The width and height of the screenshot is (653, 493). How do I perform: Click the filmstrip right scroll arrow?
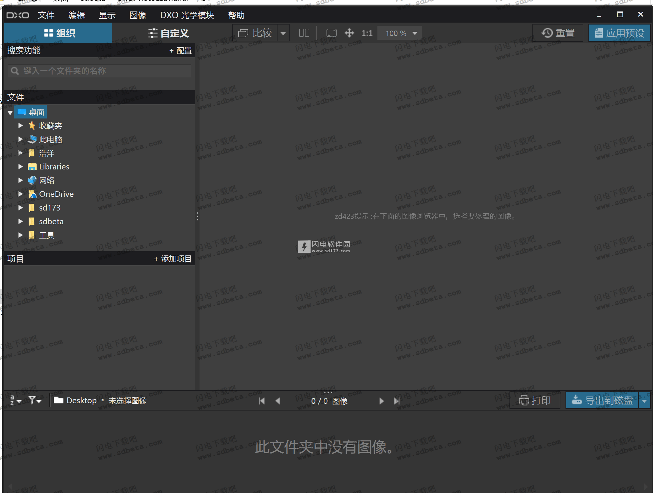tap(645, 487)
